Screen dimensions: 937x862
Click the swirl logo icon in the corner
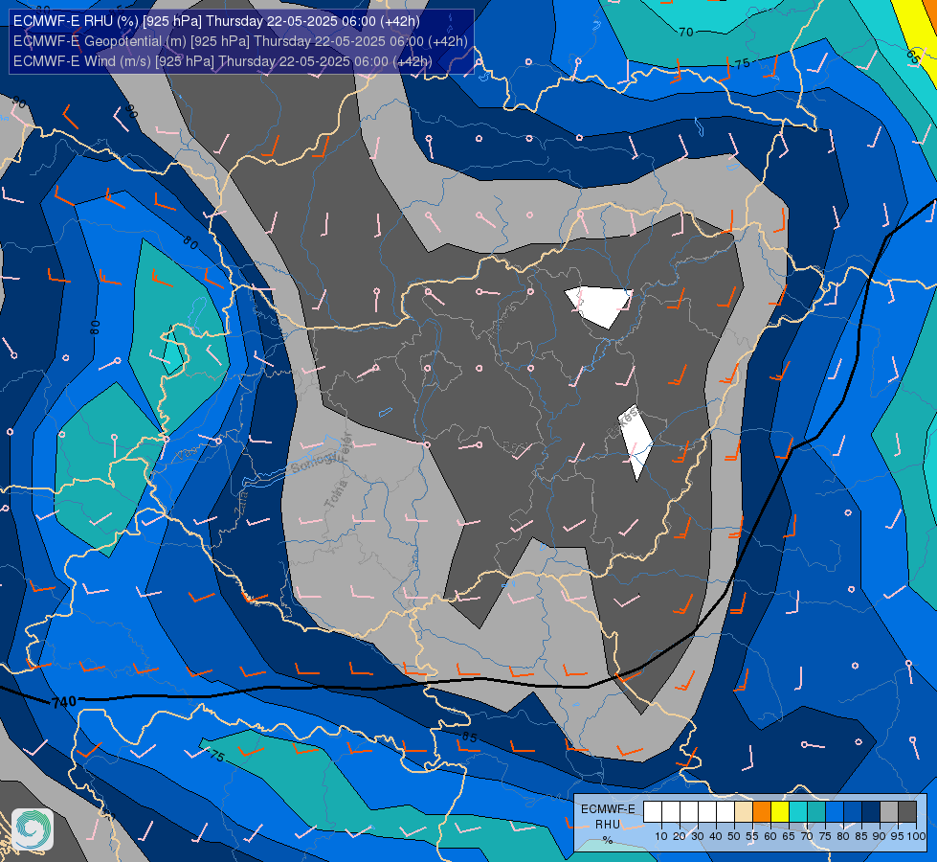pos(33,829)
